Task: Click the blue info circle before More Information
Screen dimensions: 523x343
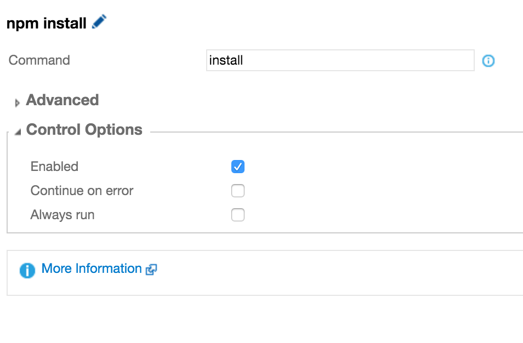Action: tap(27, 270)
